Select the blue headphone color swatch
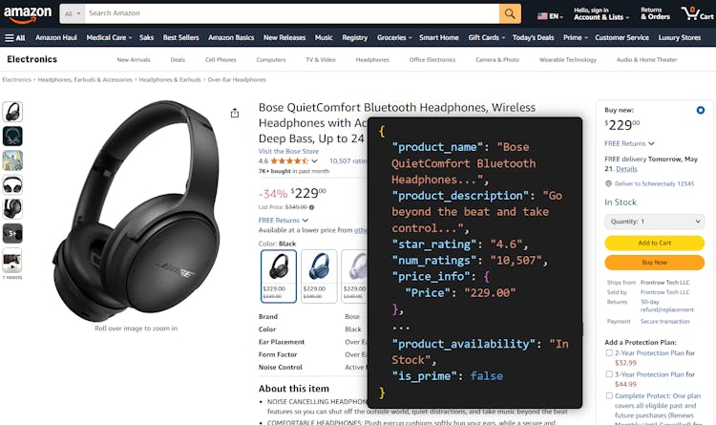The image size is (716, 425). (319, 276)
